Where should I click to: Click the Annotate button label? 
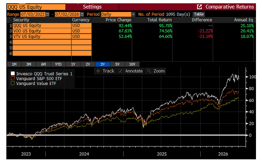point(134,71)
